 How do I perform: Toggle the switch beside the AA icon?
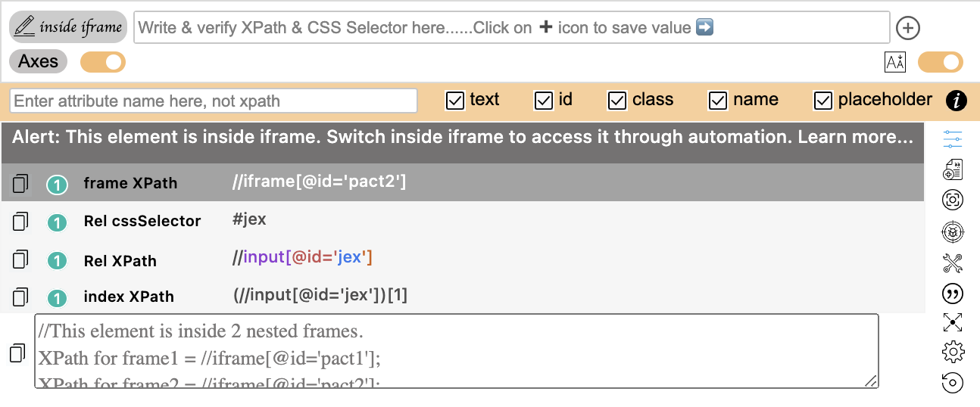coord(941,62)
